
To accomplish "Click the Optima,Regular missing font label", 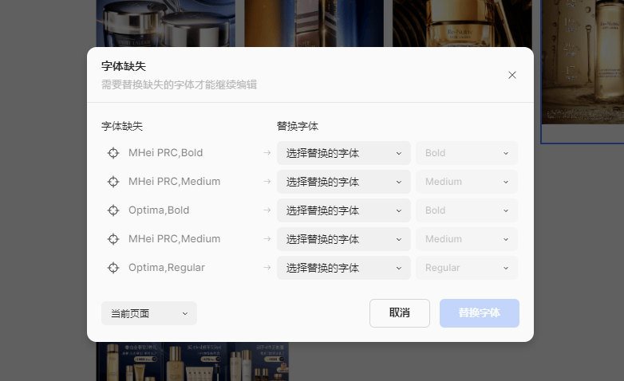I will coord(168,268).
